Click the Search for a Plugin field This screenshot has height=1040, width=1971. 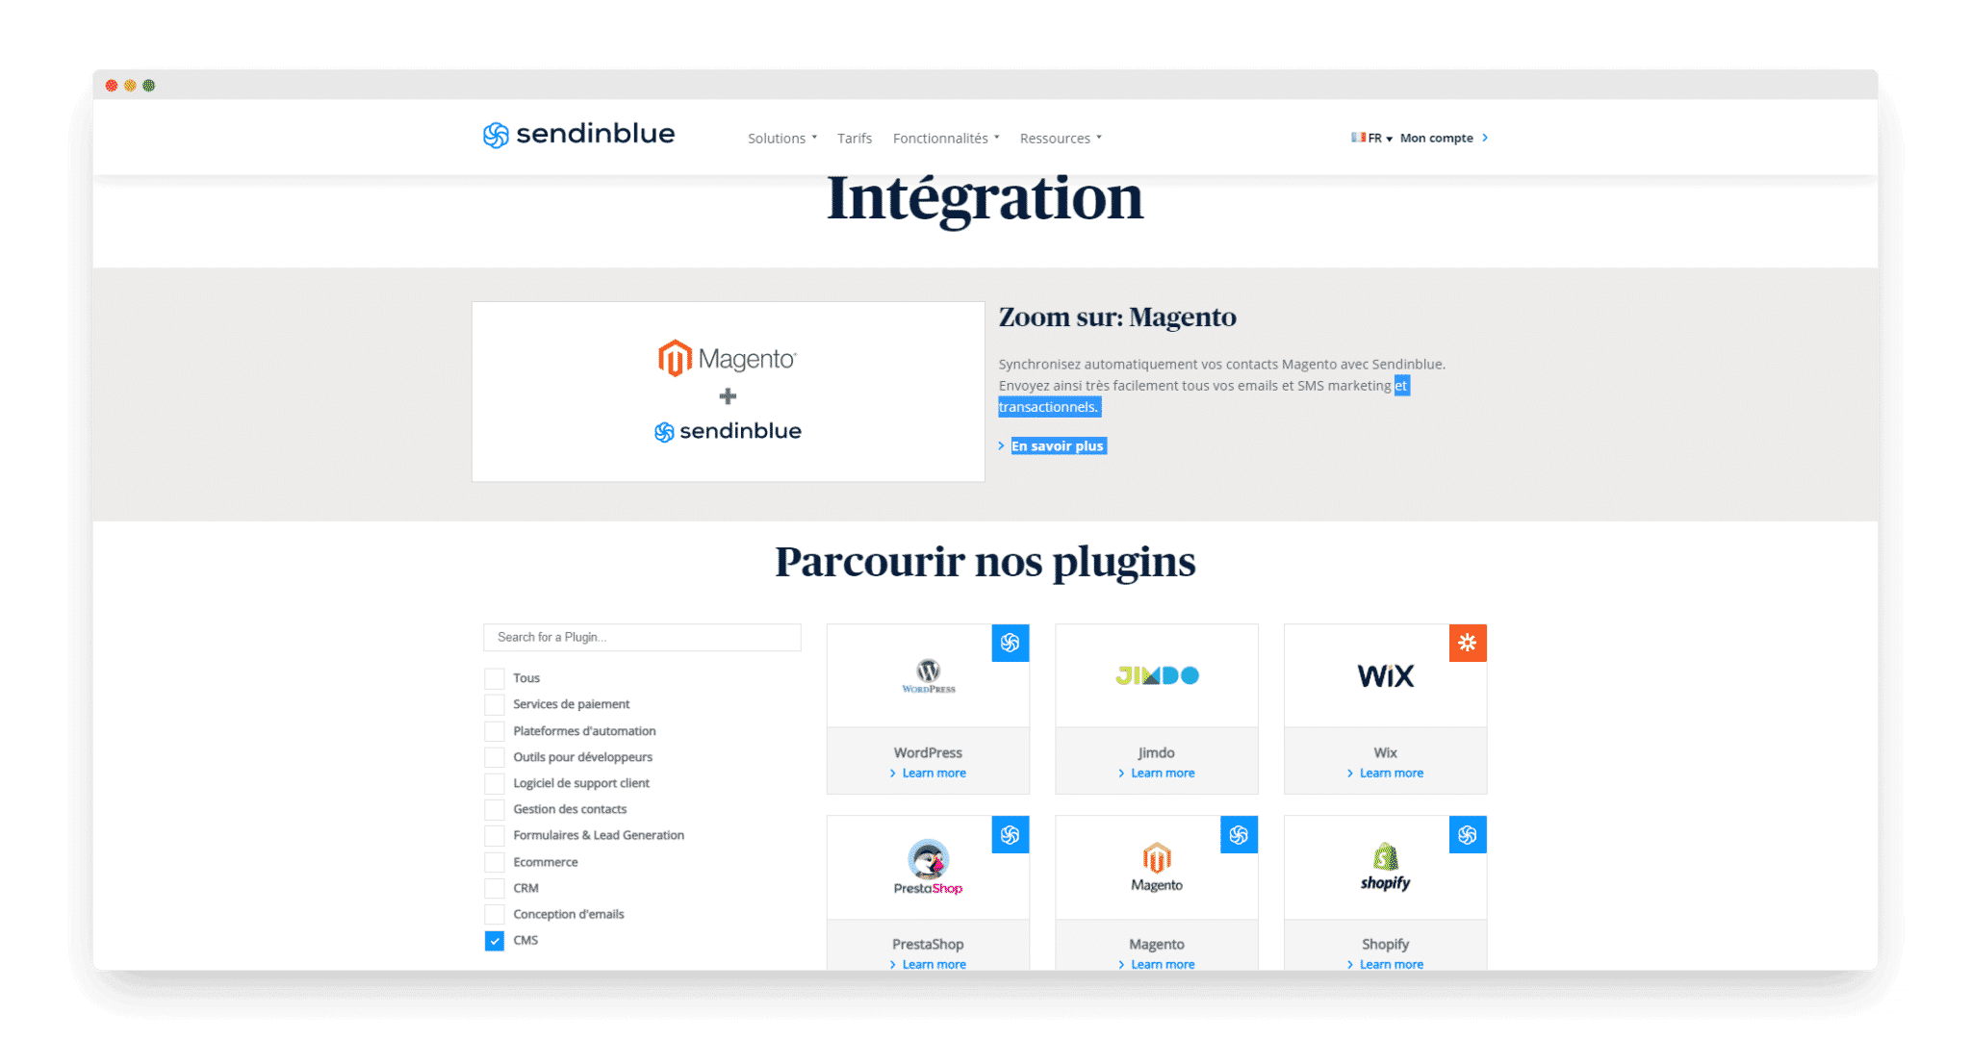(x=642, y=637)
